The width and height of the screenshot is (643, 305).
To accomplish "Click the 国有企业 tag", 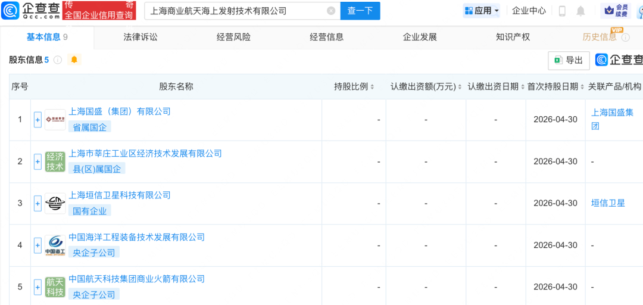I will (x=90, y=211).
